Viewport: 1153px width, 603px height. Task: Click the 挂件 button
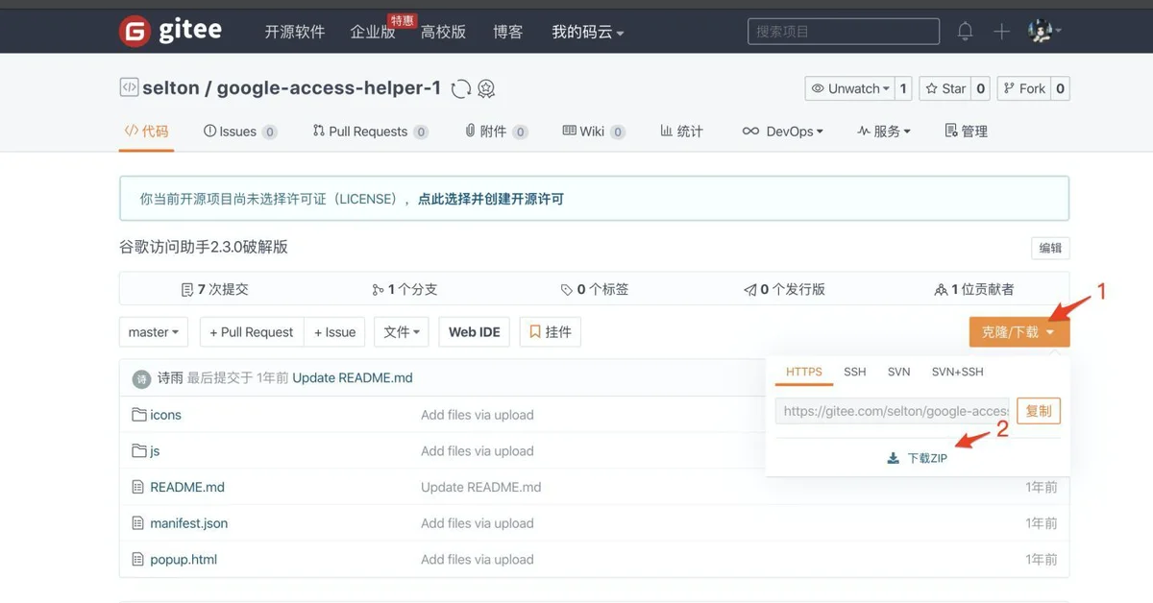[551, 332]
